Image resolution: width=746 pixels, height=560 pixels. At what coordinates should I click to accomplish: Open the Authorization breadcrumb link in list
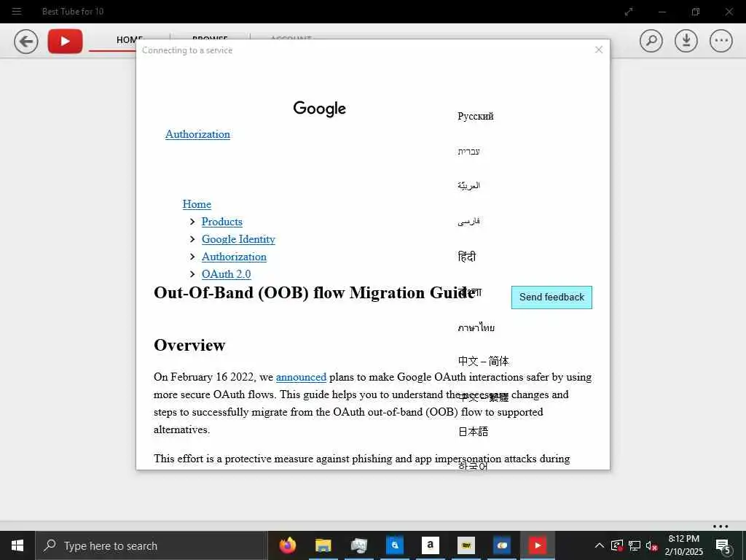click(x=234, y=257)
